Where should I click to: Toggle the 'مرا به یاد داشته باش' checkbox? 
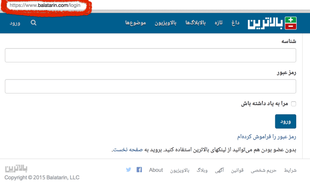pyautogui.click(x=293, y=104)
